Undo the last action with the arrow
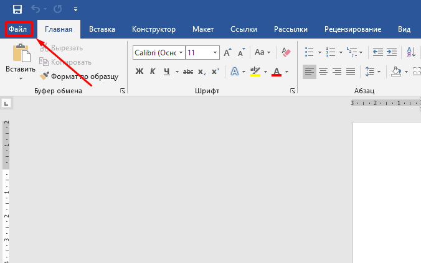The height and width of the screenshot is (263, 421). click(x=35, y=9)
